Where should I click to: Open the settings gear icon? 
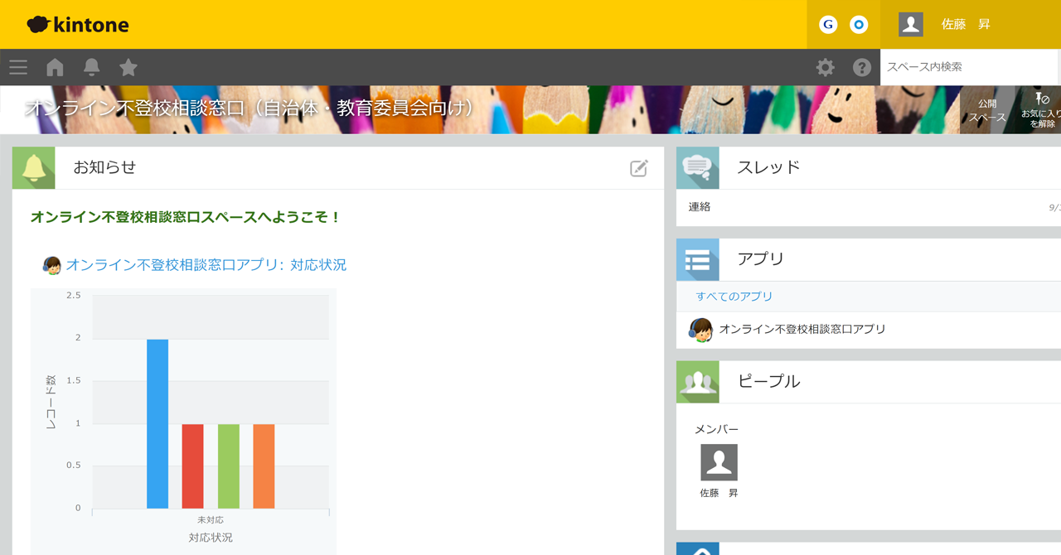click(825, 67)
